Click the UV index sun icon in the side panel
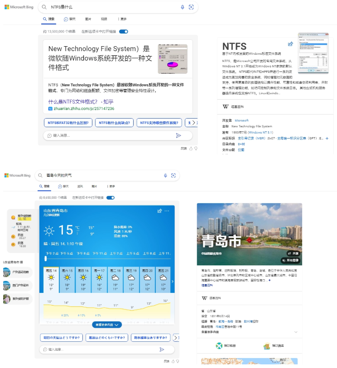 [13, 217]
